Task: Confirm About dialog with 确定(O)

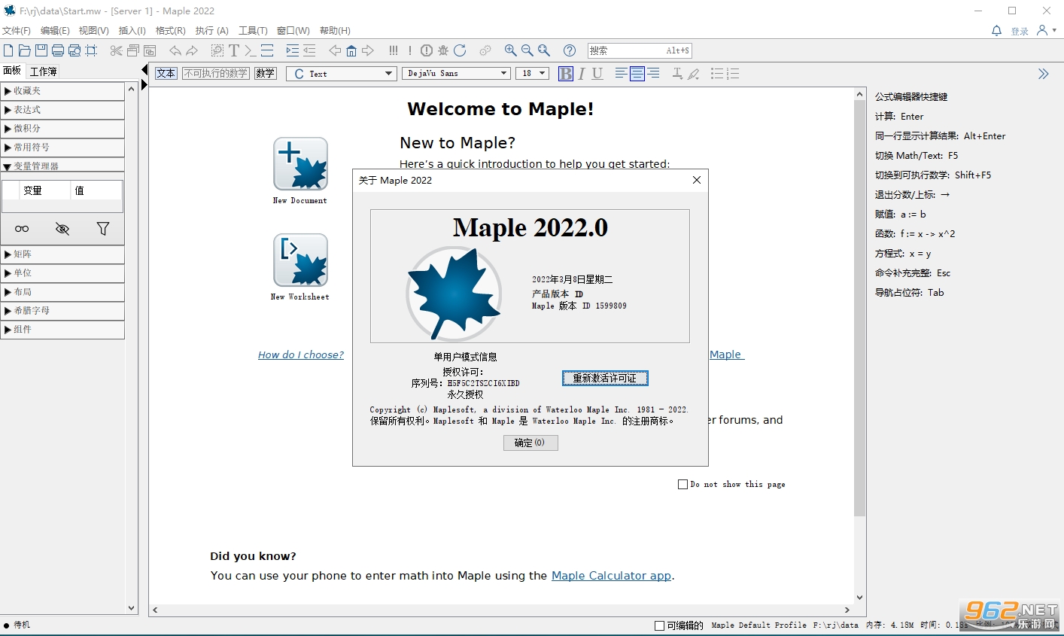Action: [x=530, y=443]
